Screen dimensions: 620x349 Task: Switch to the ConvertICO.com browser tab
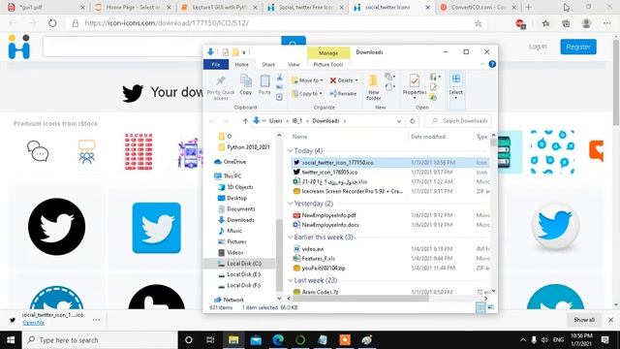[x=479, y=7]
